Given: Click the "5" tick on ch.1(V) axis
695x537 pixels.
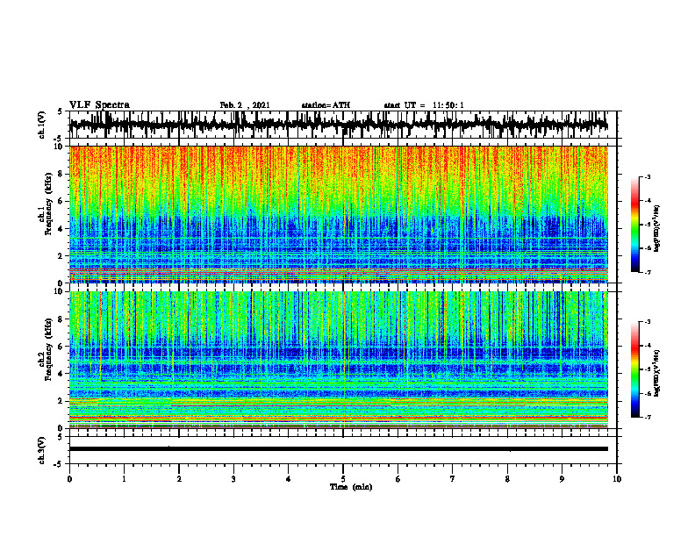Looking at the screenshot, I should (x=61, y=111).
